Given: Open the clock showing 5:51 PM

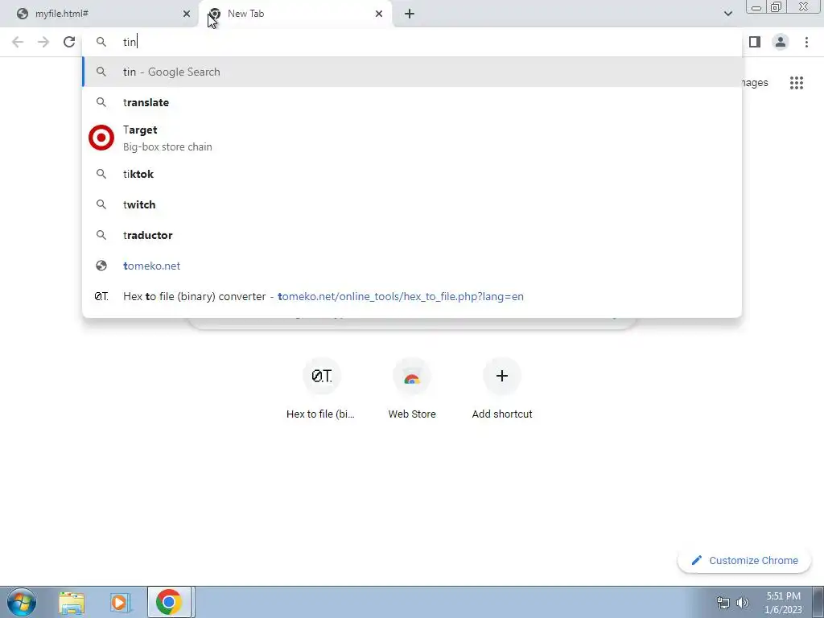Looking at the screenshot, I should (783, 603).
